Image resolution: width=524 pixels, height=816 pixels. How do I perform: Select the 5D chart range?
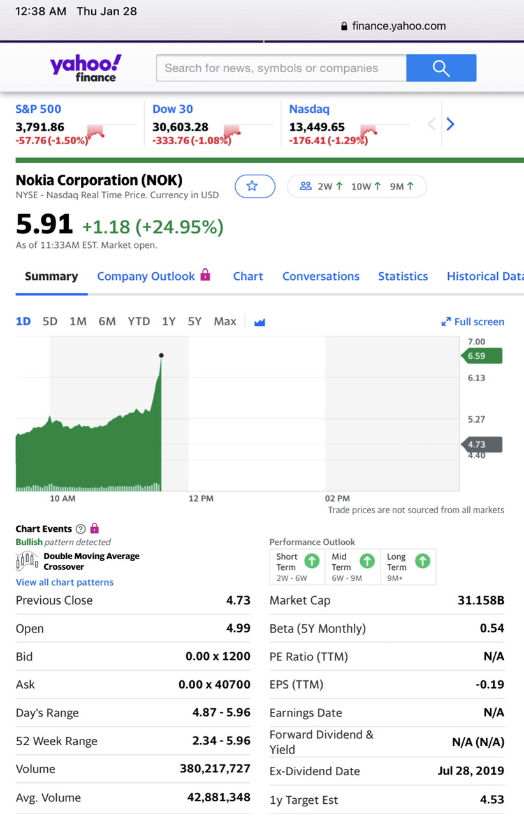(50, 321)
